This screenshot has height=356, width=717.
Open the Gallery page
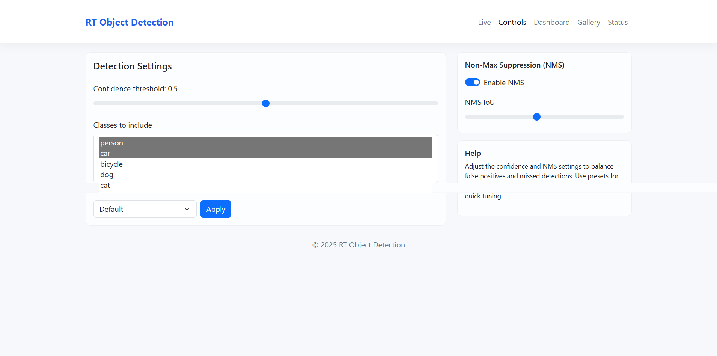588,23
